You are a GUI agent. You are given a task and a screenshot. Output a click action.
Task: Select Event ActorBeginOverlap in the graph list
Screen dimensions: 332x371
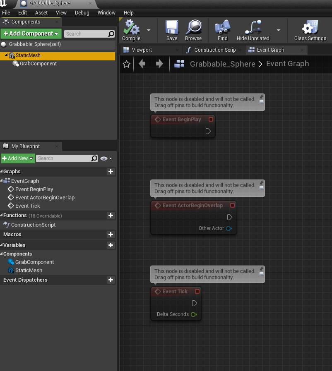45,197
